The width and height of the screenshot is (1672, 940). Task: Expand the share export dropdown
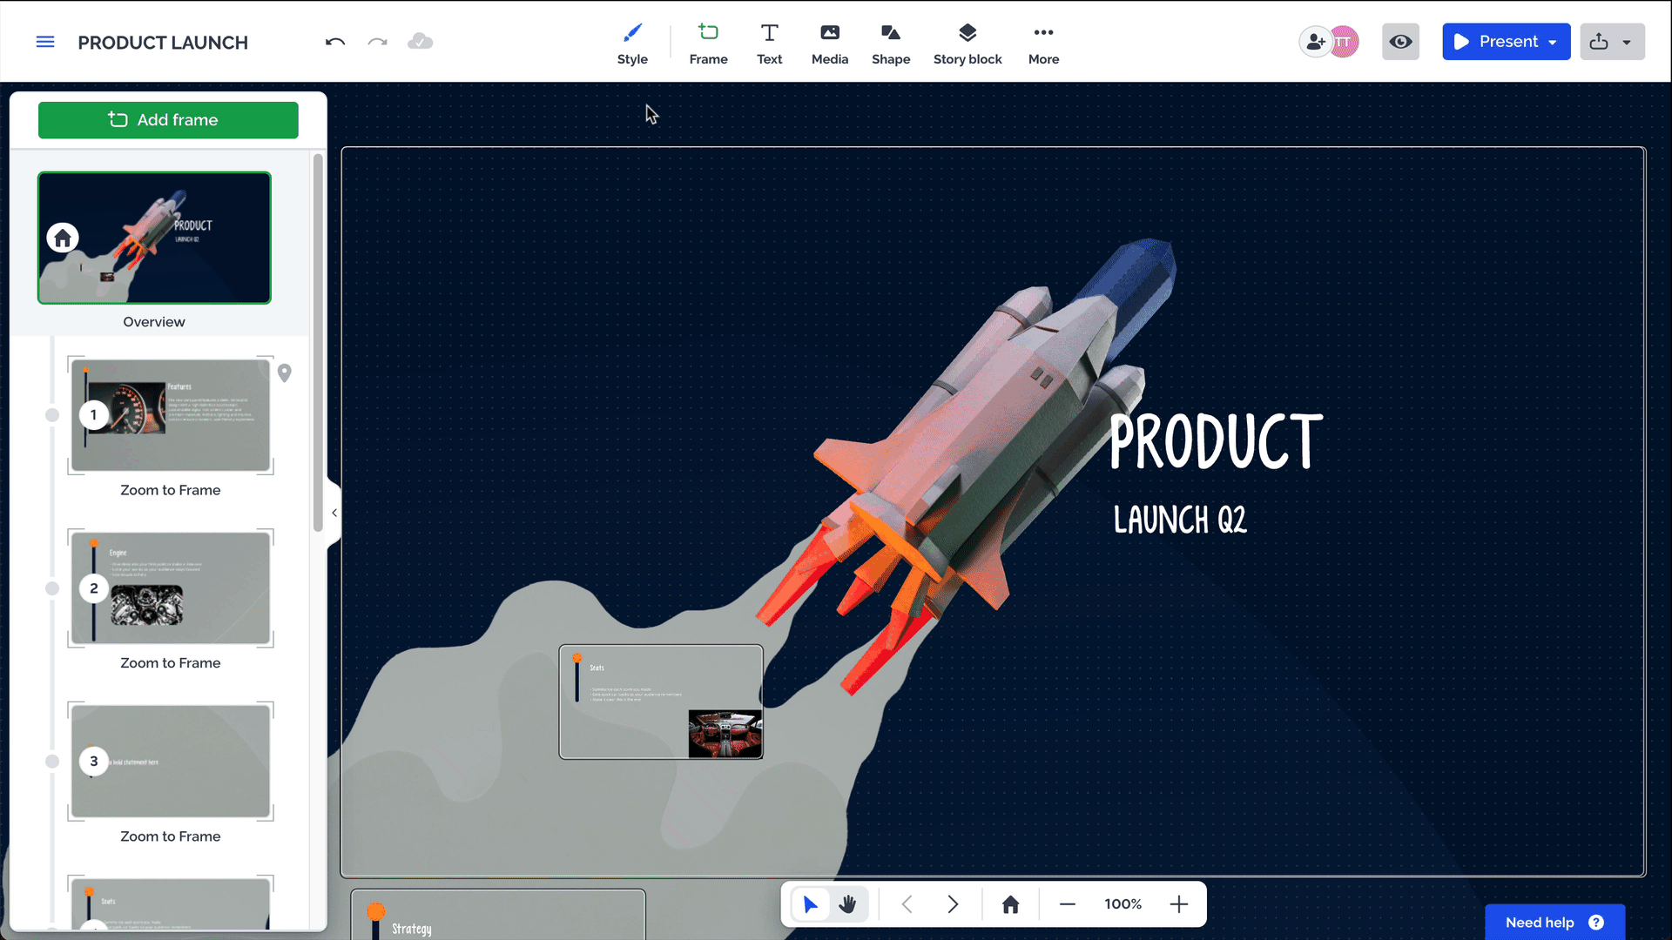(x=1628, y=41)
